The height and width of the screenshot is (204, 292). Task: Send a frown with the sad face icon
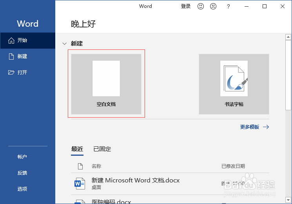pyautogui.click(x=213, y=6)
